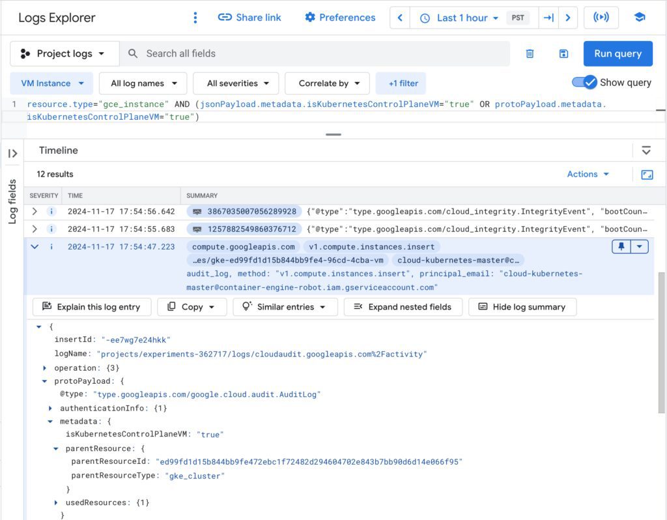Save the current query using save icon
Viewport: 667px width, 520px height.
[x=563, y=53]
